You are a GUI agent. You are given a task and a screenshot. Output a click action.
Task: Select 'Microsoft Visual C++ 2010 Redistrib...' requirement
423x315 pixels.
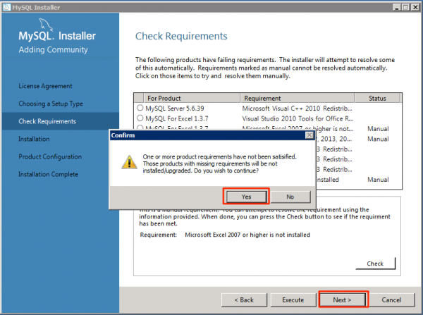[x=297, y=109]
